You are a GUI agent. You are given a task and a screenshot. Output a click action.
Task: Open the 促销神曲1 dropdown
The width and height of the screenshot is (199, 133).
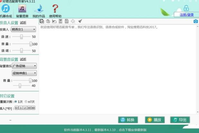(x=24, y=73)
